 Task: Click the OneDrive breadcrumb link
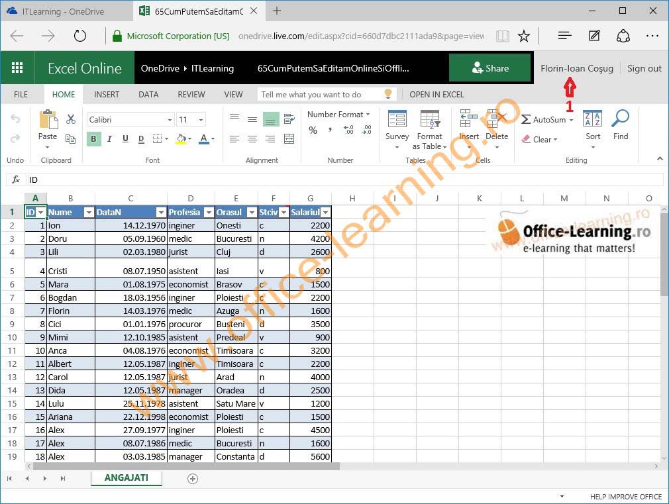[160, 68]
